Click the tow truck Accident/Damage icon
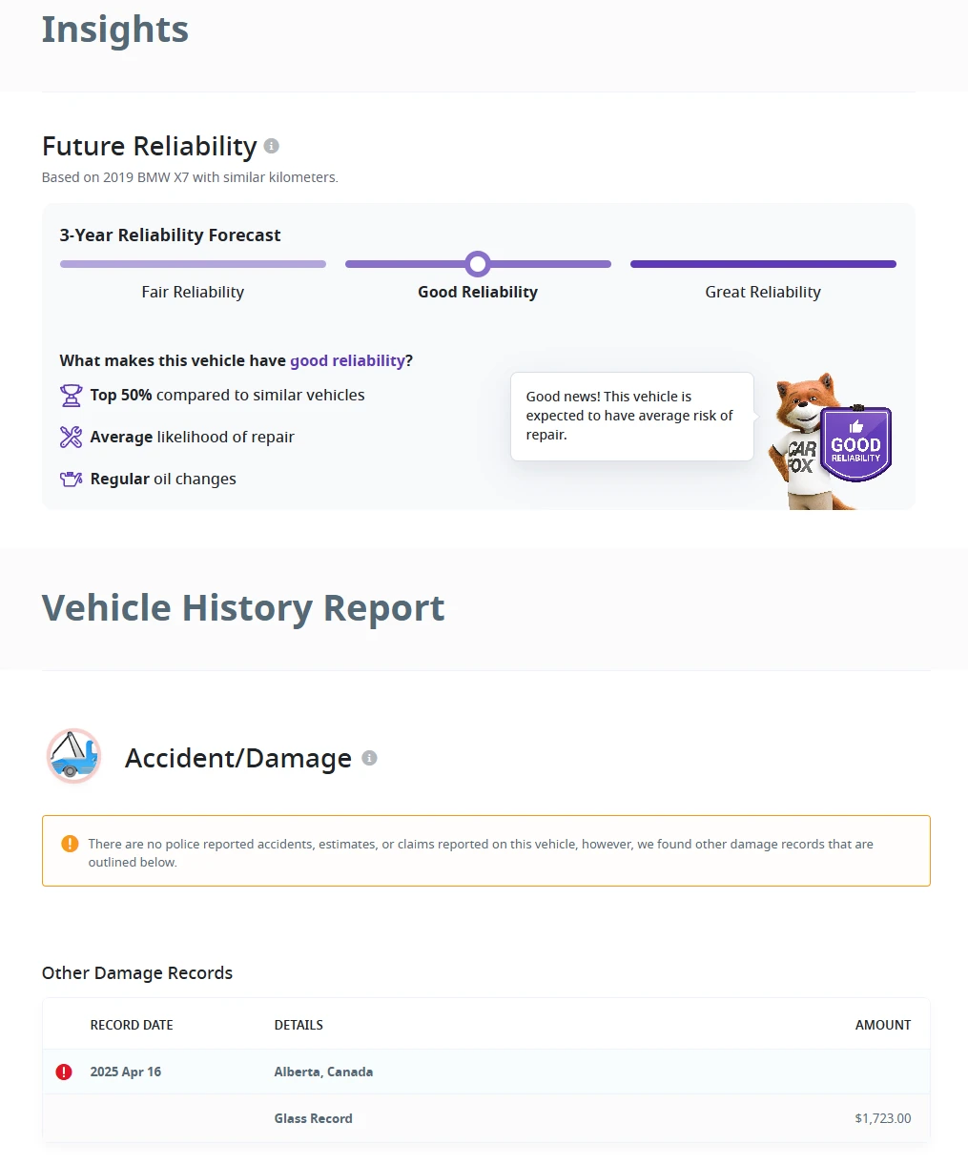The image size is (968, 1164). 73,757
